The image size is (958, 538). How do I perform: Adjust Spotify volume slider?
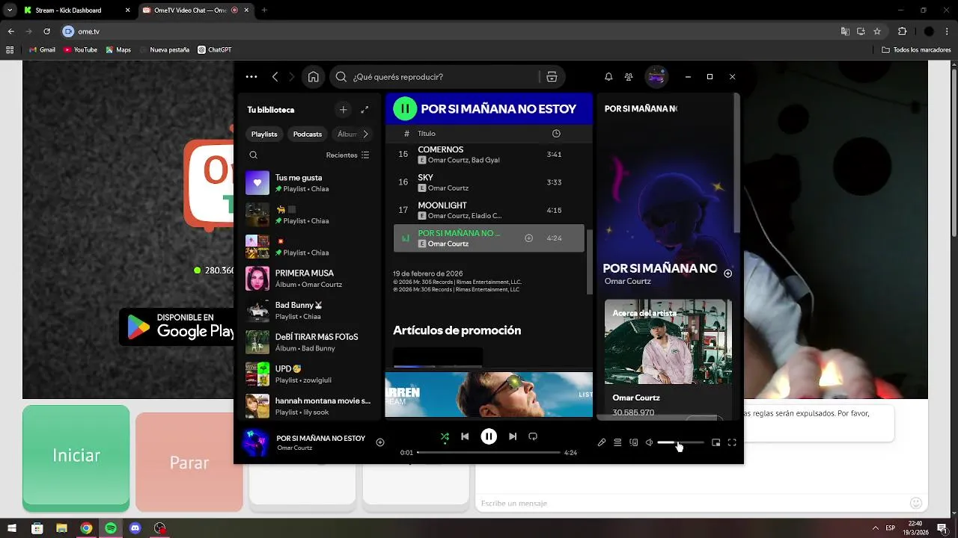[x=680, y=442]
